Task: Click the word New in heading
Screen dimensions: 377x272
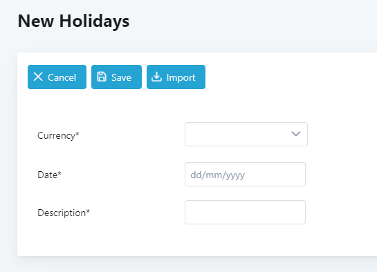Action: 36,21
